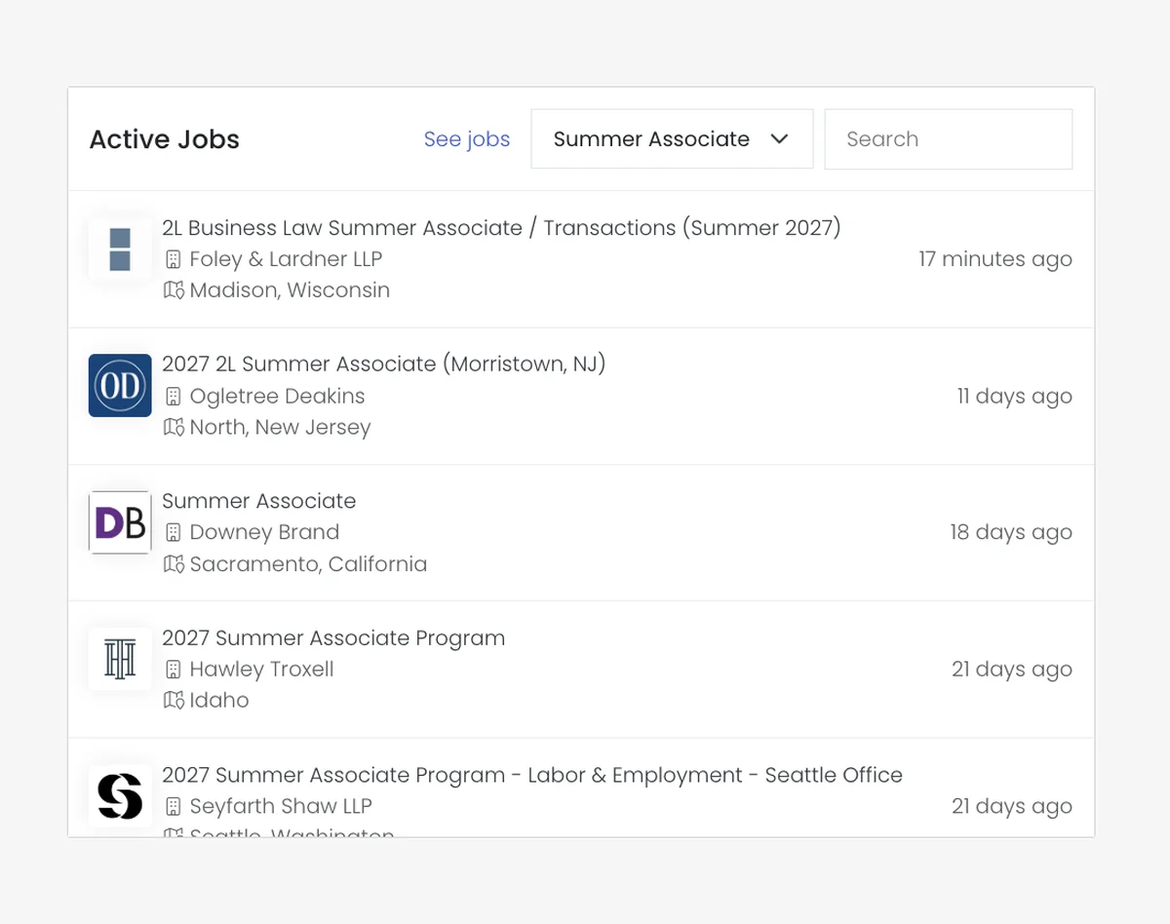1170x924 pixels.
Task: Click the Hawley Troxell logo
Action: (120, 659)
